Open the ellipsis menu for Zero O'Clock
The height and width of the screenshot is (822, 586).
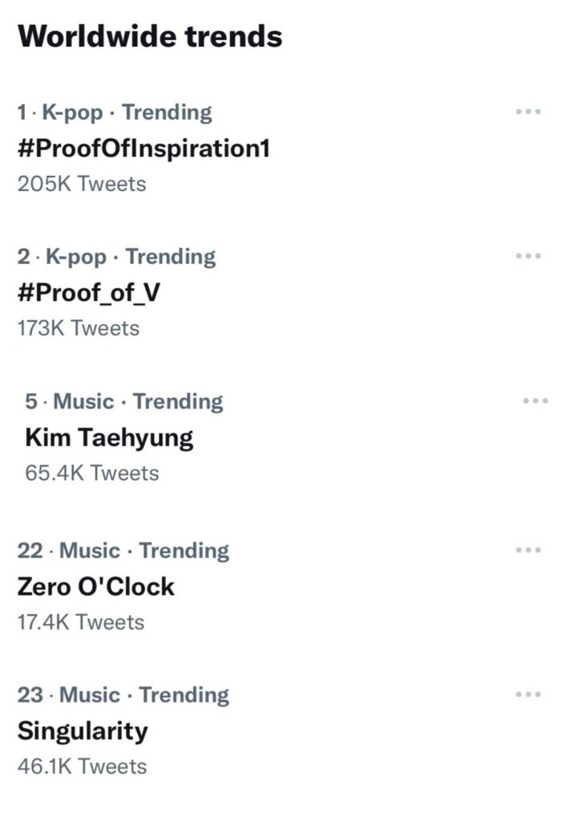click(x=528, y=550)
